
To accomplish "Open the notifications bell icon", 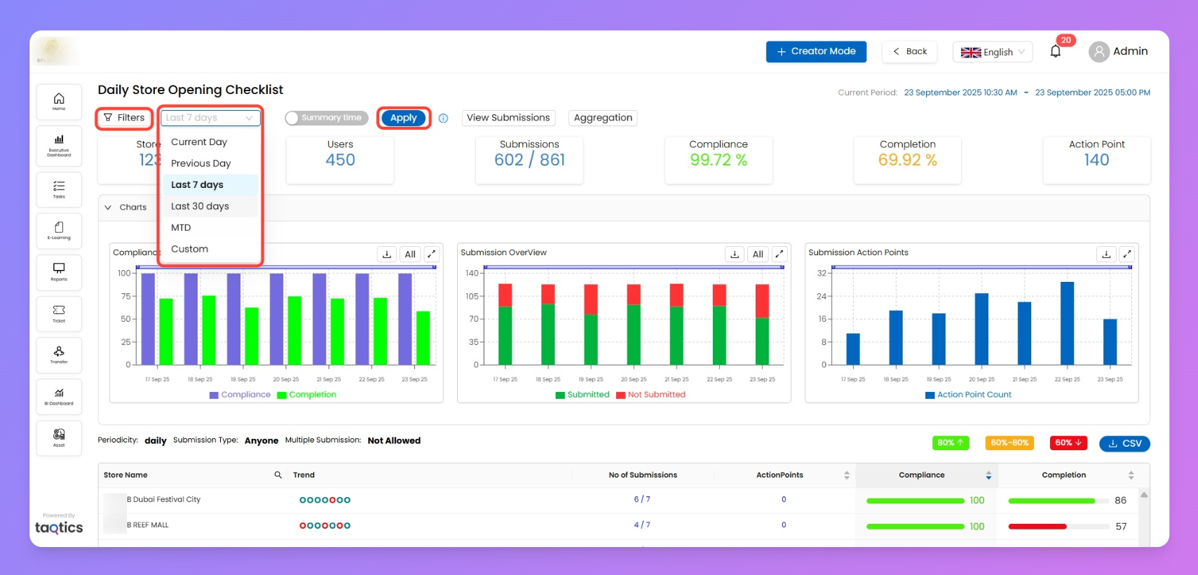I will pos(1055,51).
